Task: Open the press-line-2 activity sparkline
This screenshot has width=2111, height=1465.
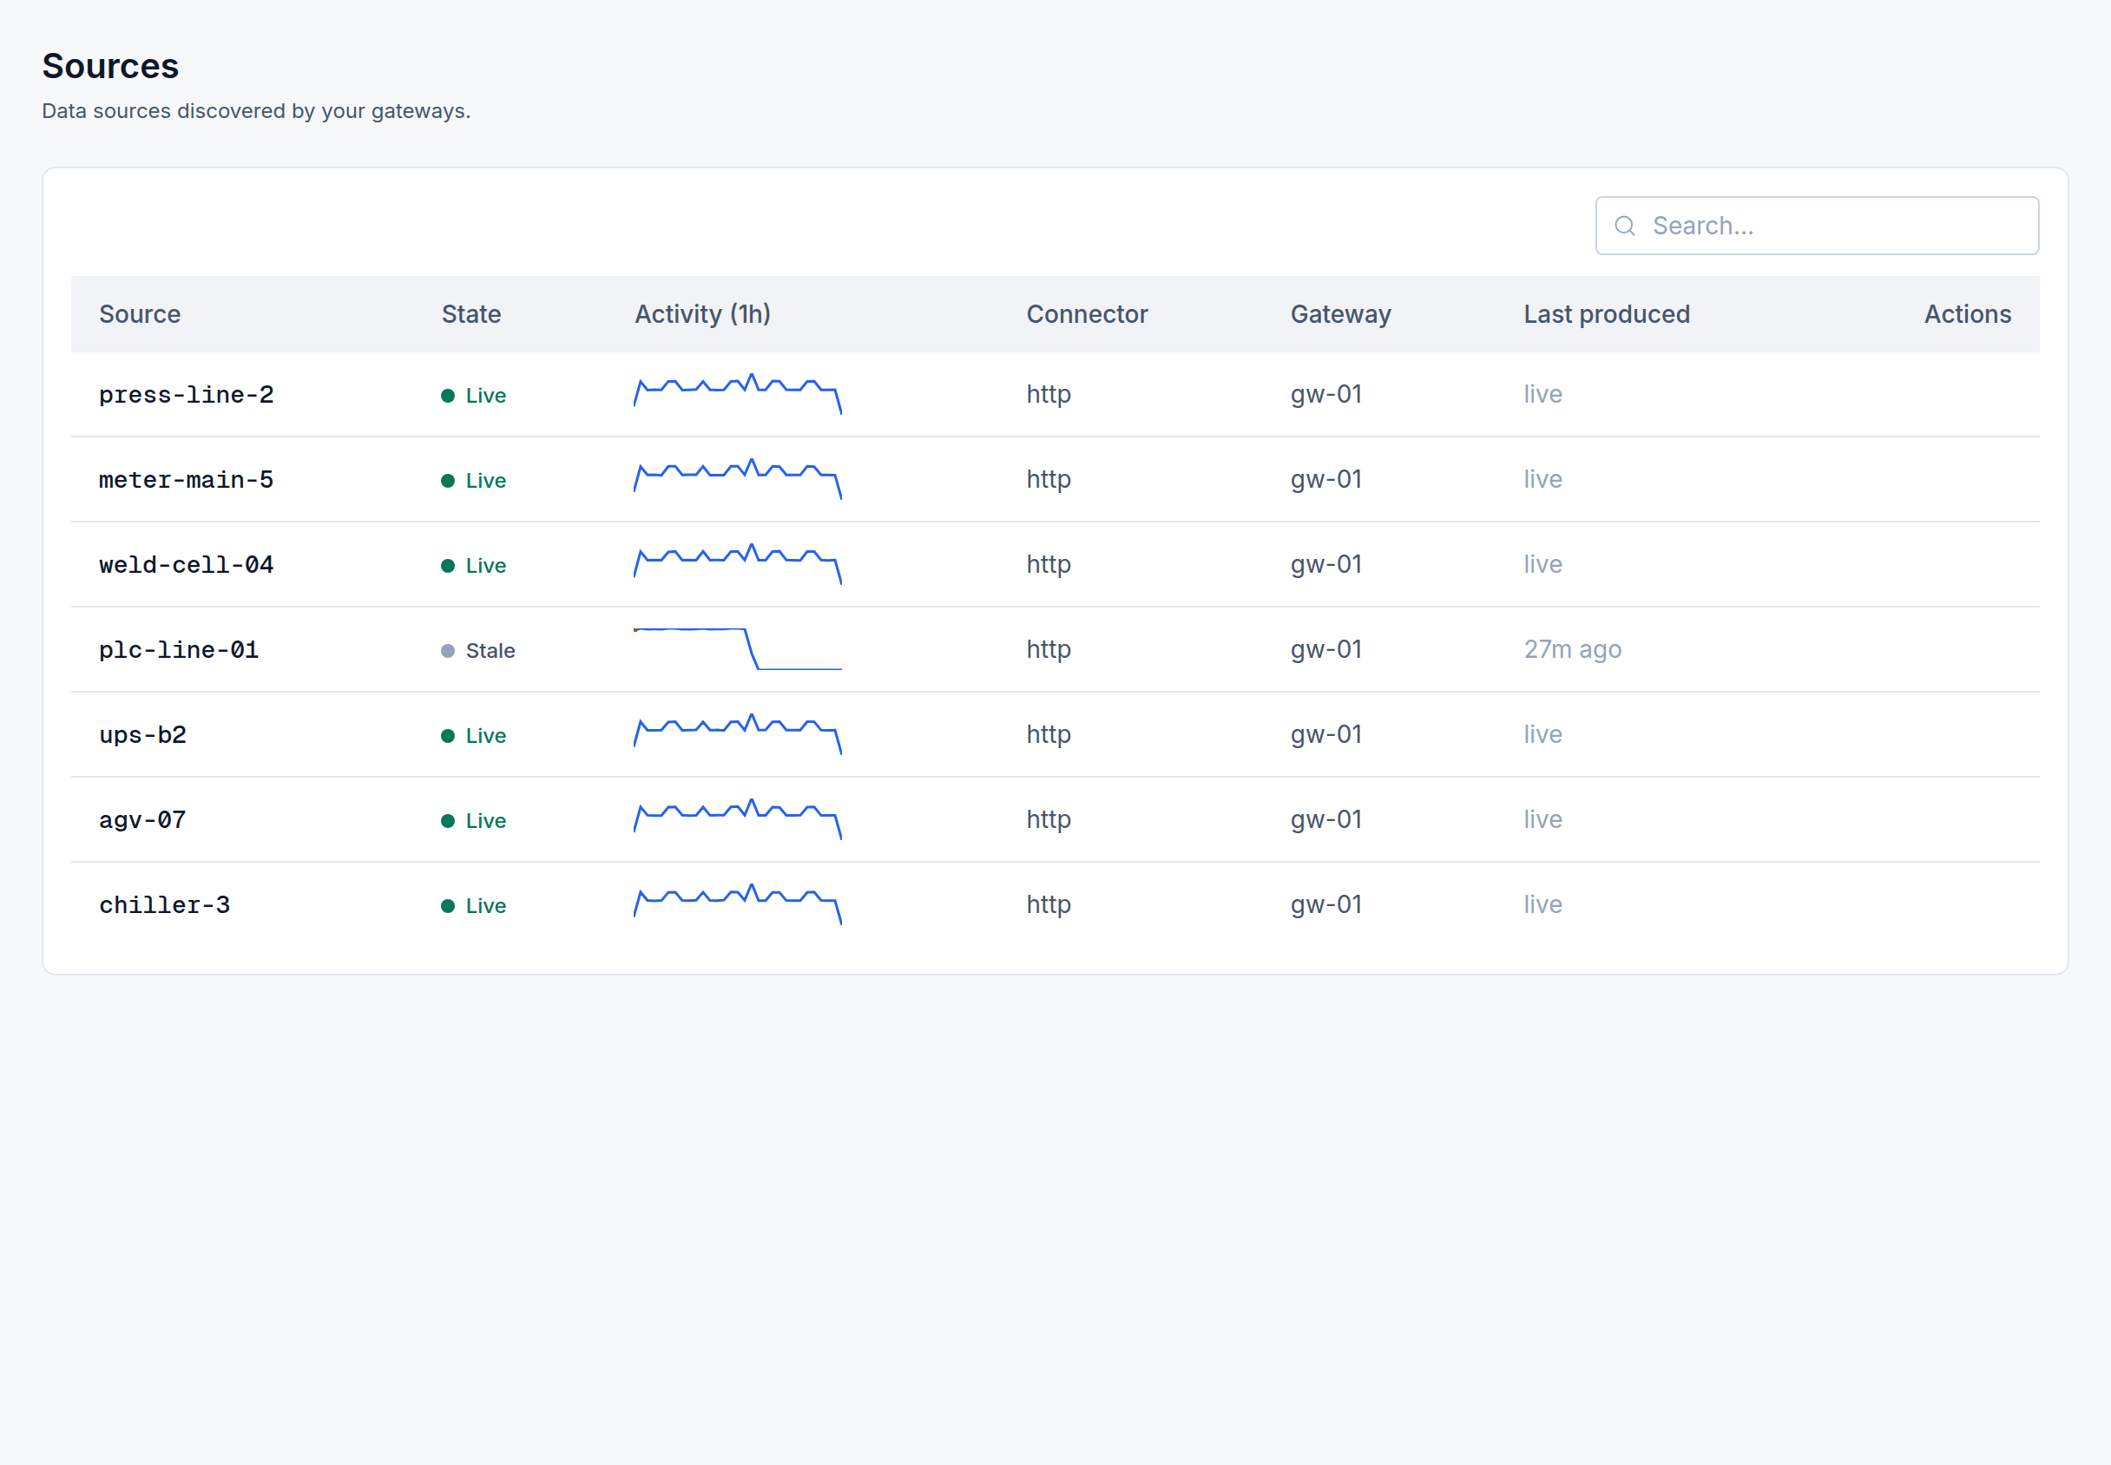Action: [x=738, y=394]
